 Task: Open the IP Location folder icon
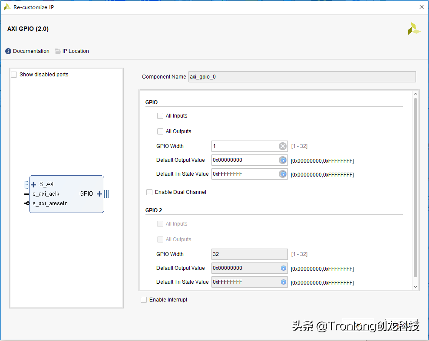click(57, 51)
